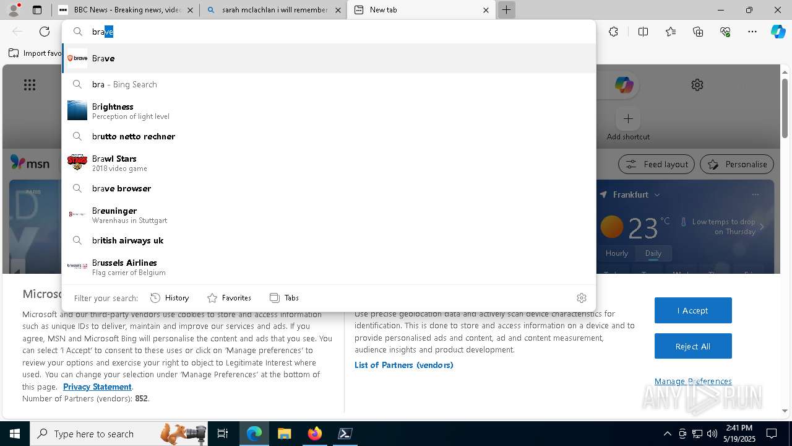The width and height of the screenshot is (792, 446).
Task: Open the volume speaker tray icon
Action: coord(712,434)
